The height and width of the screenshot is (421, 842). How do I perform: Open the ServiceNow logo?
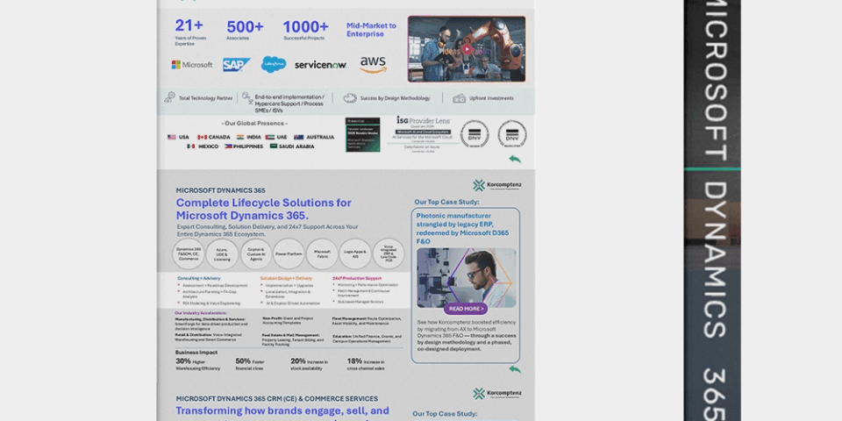coord(321,65)
